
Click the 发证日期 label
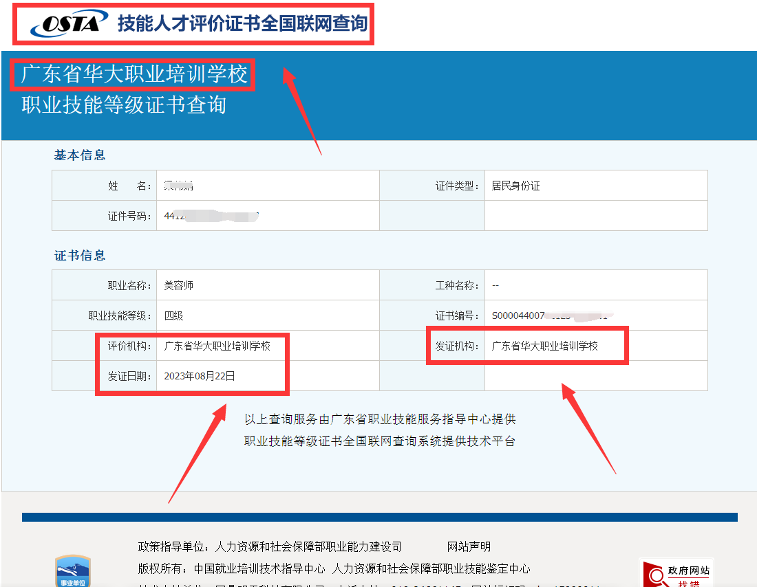coord(129,376)
